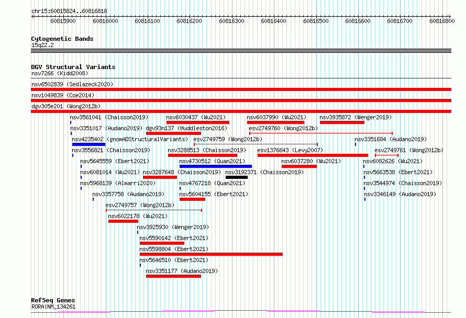
Task: Click the nsv3561041 (Chaisson2019) label
Action: [x=109, y=117]
